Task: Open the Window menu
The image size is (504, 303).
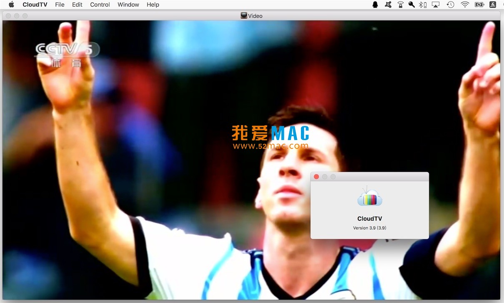Action: click(x=128, y=5)
